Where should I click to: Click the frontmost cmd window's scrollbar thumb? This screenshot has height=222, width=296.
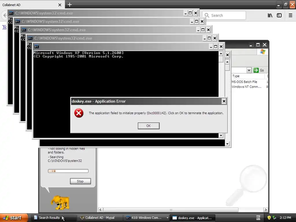click(221, 59)
